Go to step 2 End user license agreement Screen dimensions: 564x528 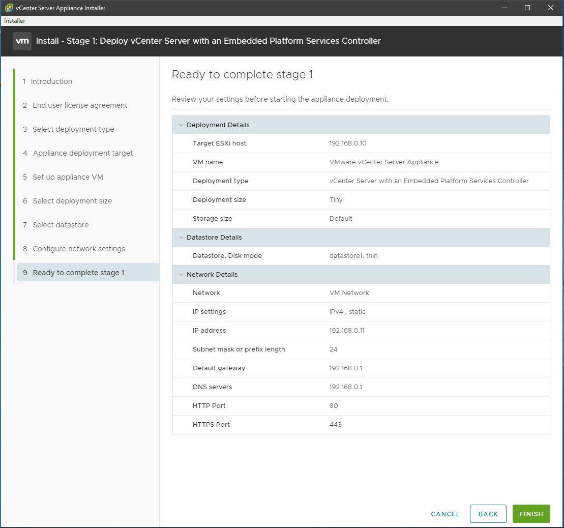(75, 105)
